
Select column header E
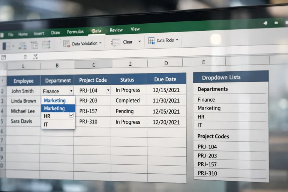(x=204, y=62)
